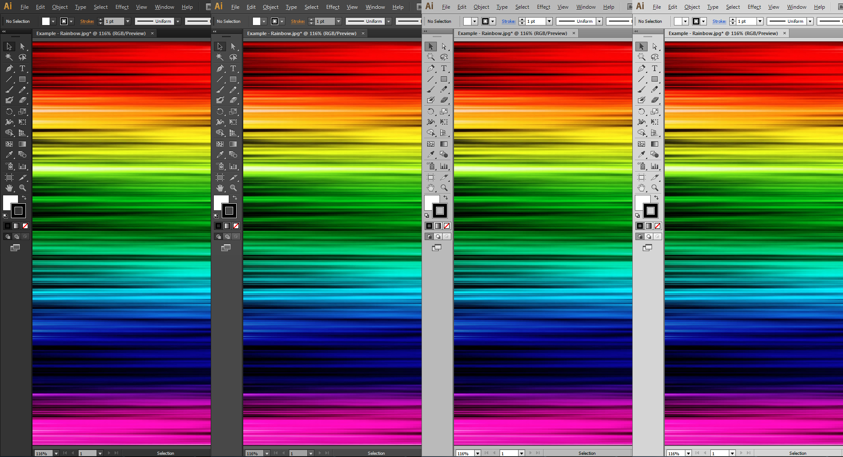This screenshot has height=457, width=843.
Task: Click the Stroke label in Control panel
Action: (87, 21)
